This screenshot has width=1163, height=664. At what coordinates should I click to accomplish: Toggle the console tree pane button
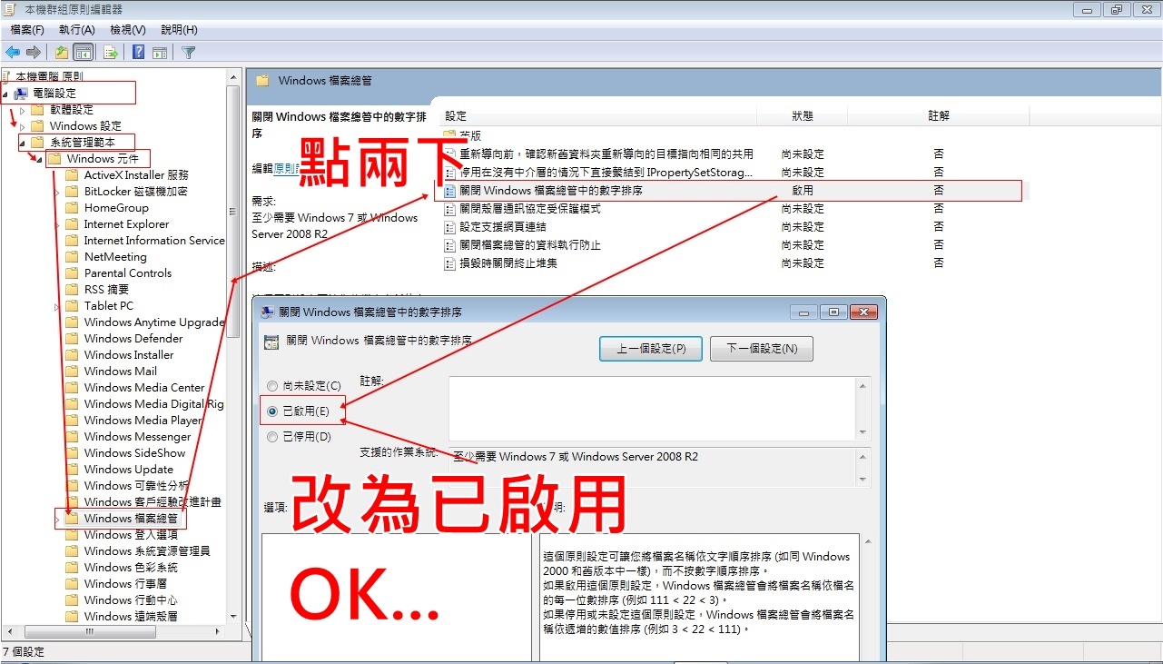[x=84, y=53]
